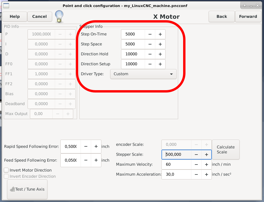Screen dimensions: 264x202
Task: Decrease Direction Setup with minus button
Action: tap(150, 64)
